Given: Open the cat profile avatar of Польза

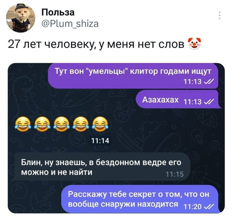Looking at the screenshot, I should (x=20, y=18).
